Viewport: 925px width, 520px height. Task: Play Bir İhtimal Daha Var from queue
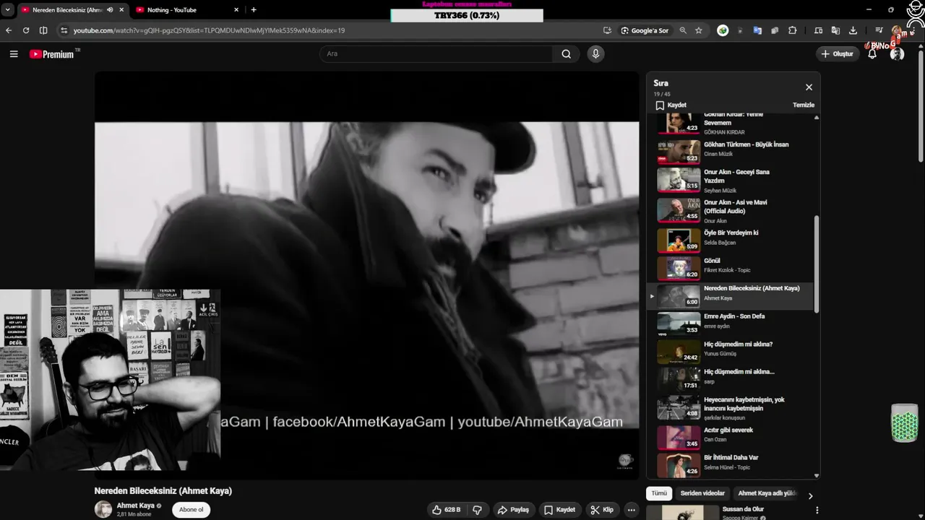click(730, 464)
